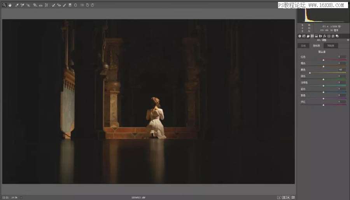Click the 黄色 yellow slider handle
The width and height of the screenshot is (350, 200).
pos(310,73)
